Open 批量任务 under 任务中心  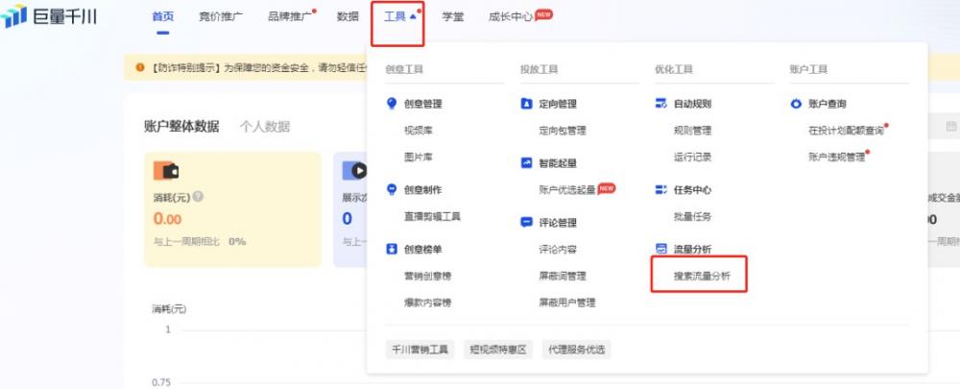pos(692,216)
